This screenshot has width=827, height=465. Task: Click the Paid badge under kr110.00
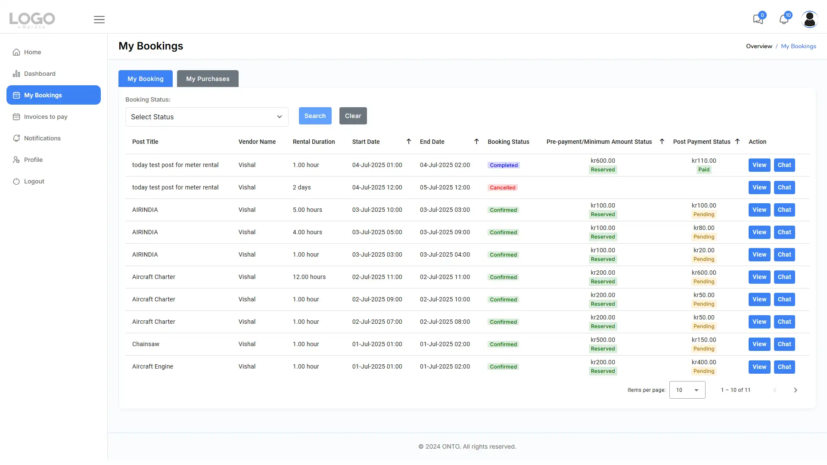[x=704, y=170]
